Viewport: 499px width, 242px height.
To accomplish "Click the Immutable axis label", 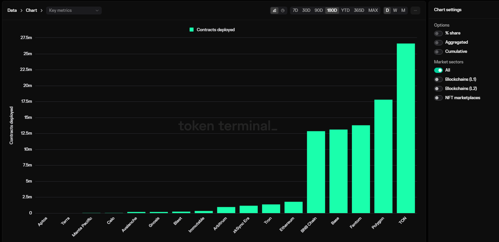I will [x=196, y=224].
